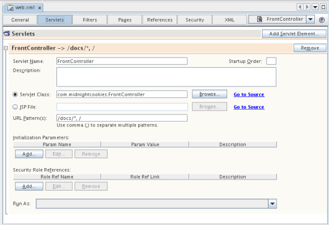This screenshot has height=225, width=329.
Task: Switch to the References tab
Action: (160, 20)
